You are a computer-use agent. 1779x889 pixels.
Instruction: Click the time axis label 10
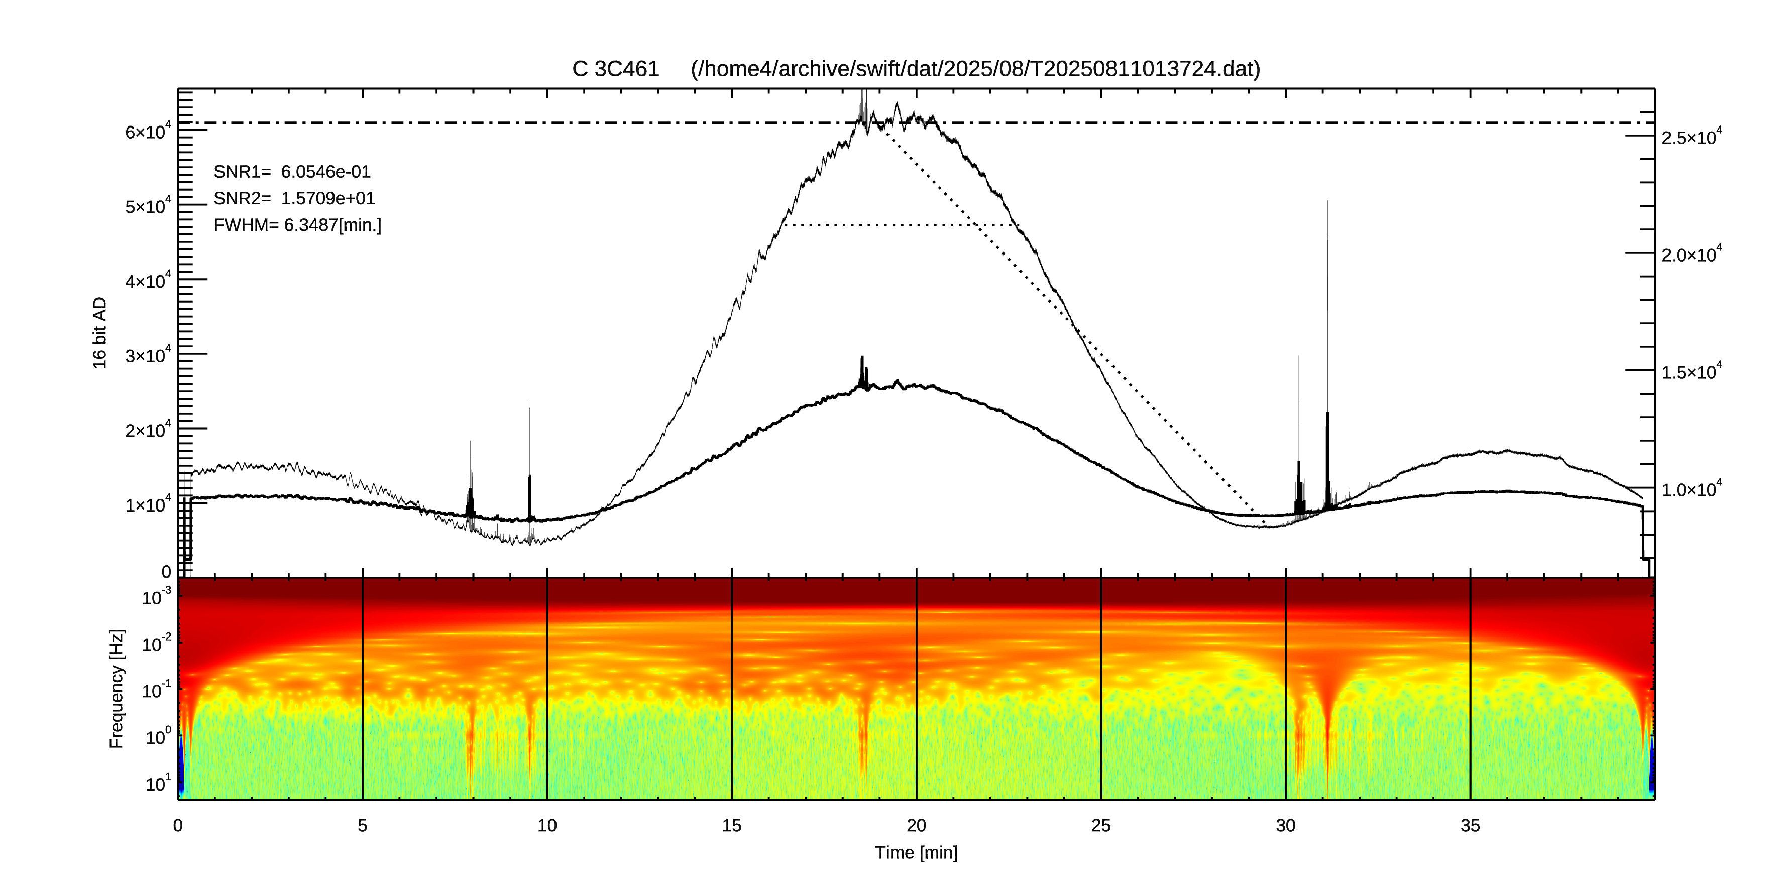click(x=547, y=825)
